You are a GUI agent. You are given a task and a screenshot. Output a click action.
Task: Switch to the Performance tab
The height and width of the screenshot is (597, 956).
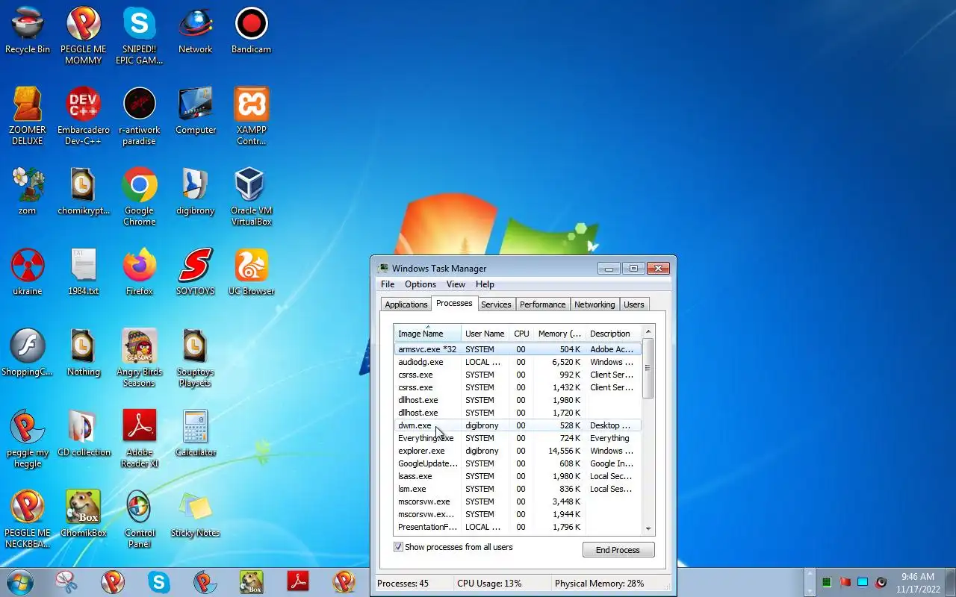click(x=543, y=304)
